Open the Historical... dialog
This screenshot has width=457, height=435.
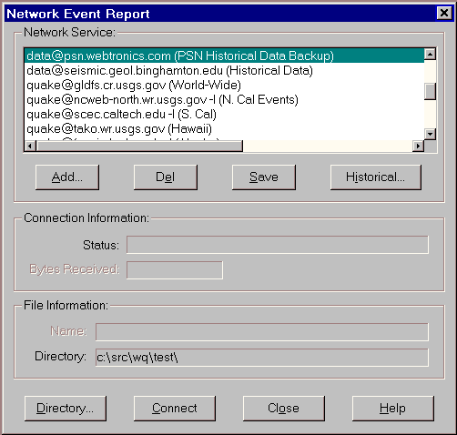point(376,177)
